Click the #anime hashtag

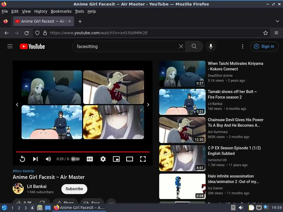click(x=28, y=171)
